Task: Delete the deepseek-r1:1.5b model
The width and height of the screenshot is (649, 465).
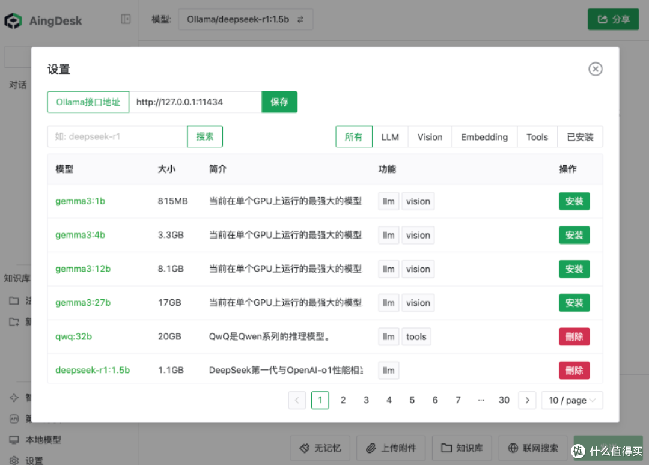Action: click(574, 371)
